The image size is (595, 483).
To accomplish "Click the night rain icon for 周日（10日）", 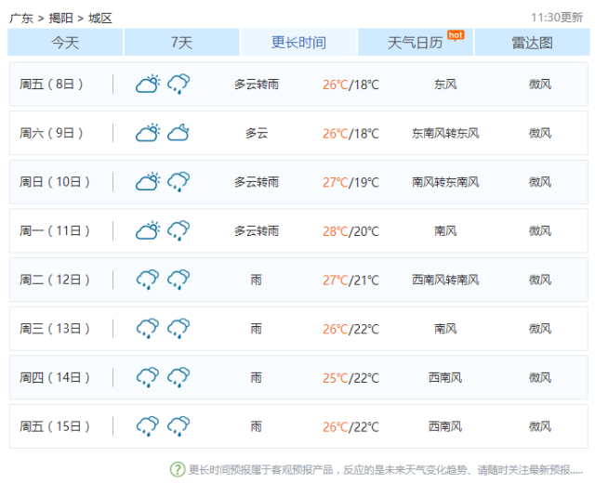I will click(178, 182).
